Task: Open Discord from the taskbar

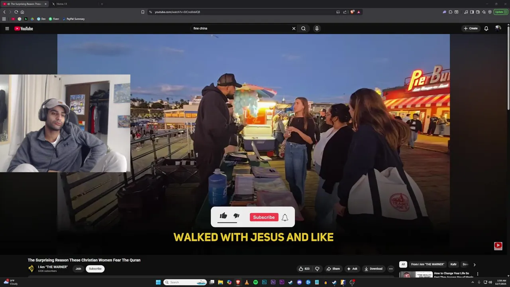Action: click(299, 282)
